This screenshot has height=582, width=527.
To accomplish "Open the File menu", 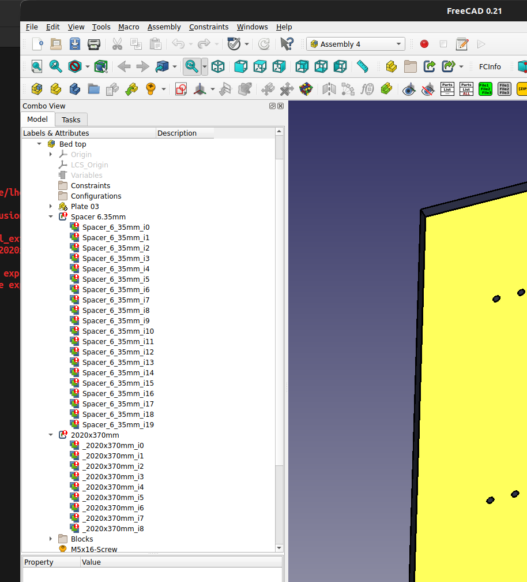I will (x=32, y=27).
